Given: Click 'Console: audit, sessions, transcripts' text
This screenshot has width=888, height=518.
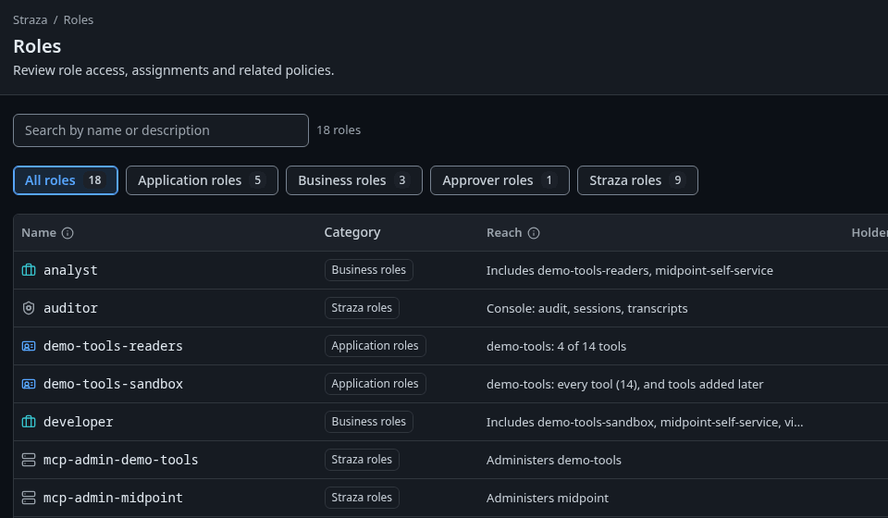Looking at the screenshot, I should tap(586, 309).
